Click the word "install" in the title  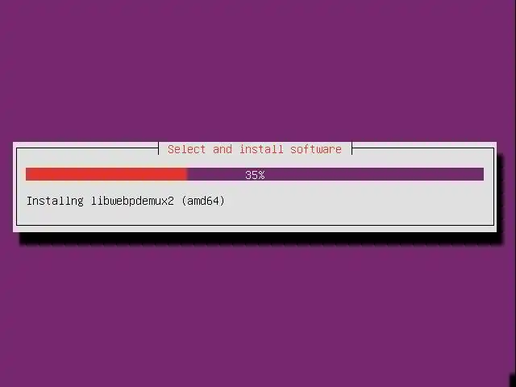click(x=261, y=149)
